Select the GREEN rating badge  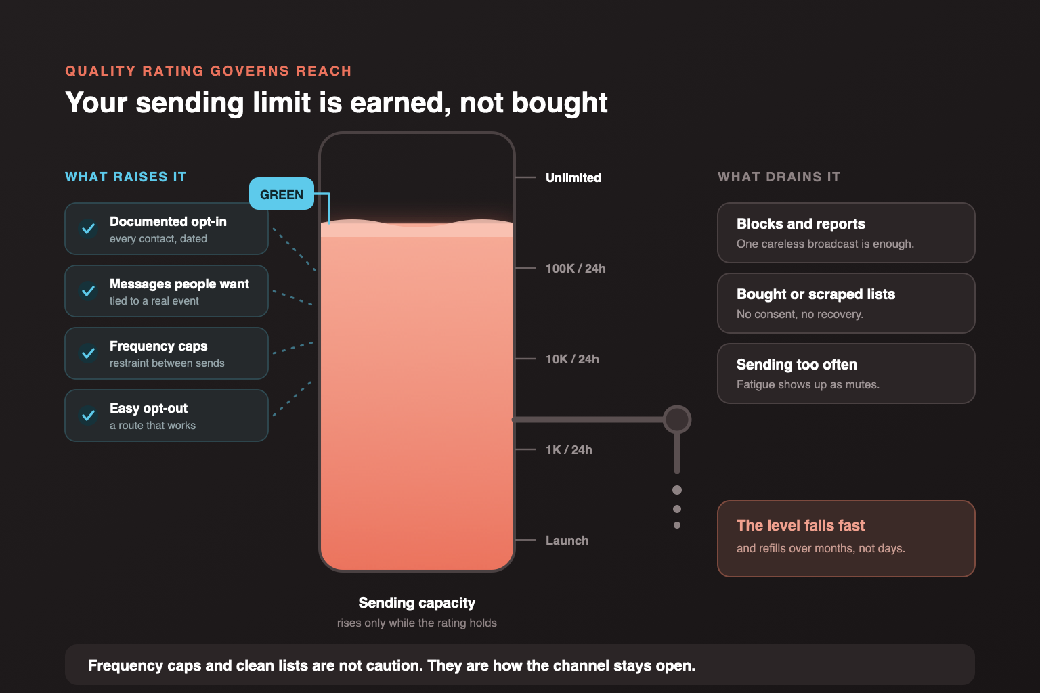point(282,194)
